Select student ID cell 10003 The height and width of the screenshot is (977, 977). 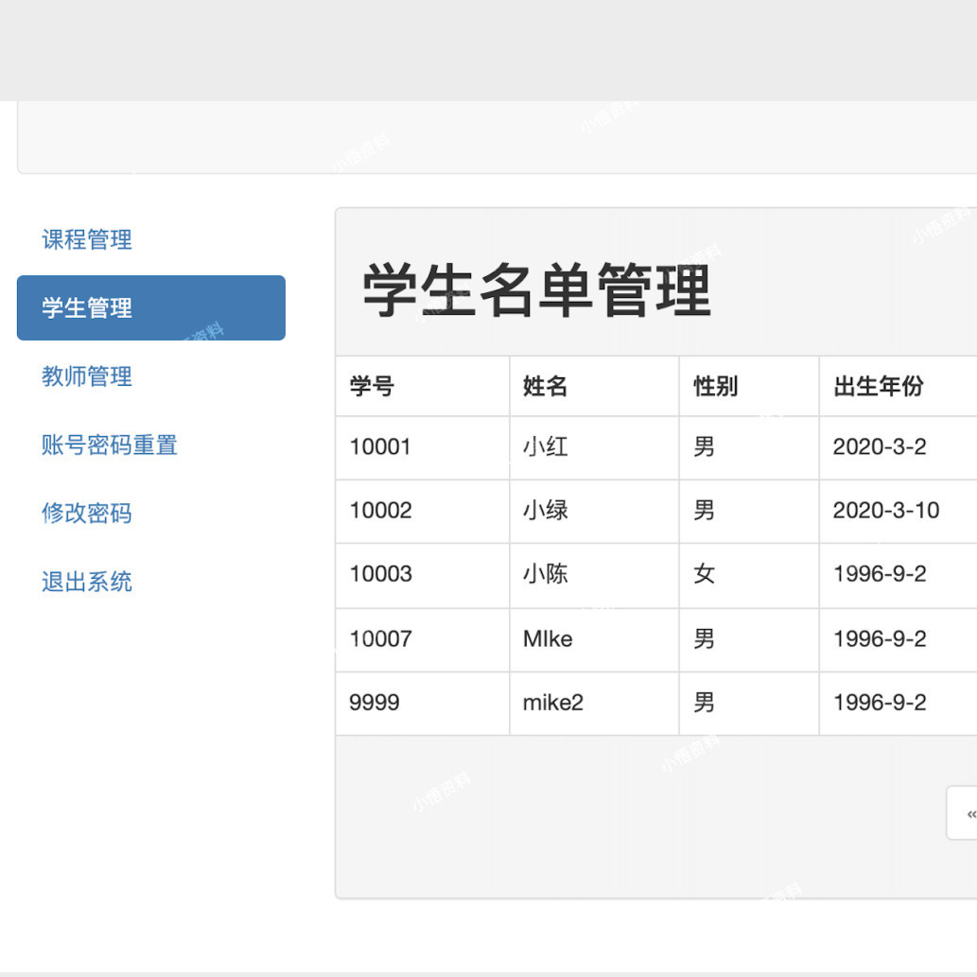423,574
